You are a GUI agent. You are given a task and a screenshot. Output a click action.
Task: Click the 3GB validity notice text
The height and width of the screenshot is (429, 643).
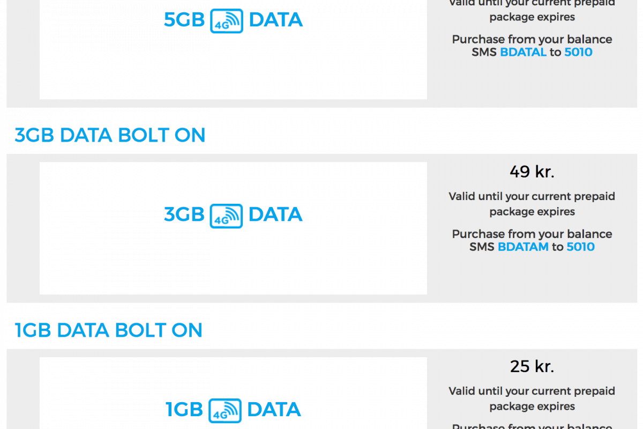click(x=532, y=204)
